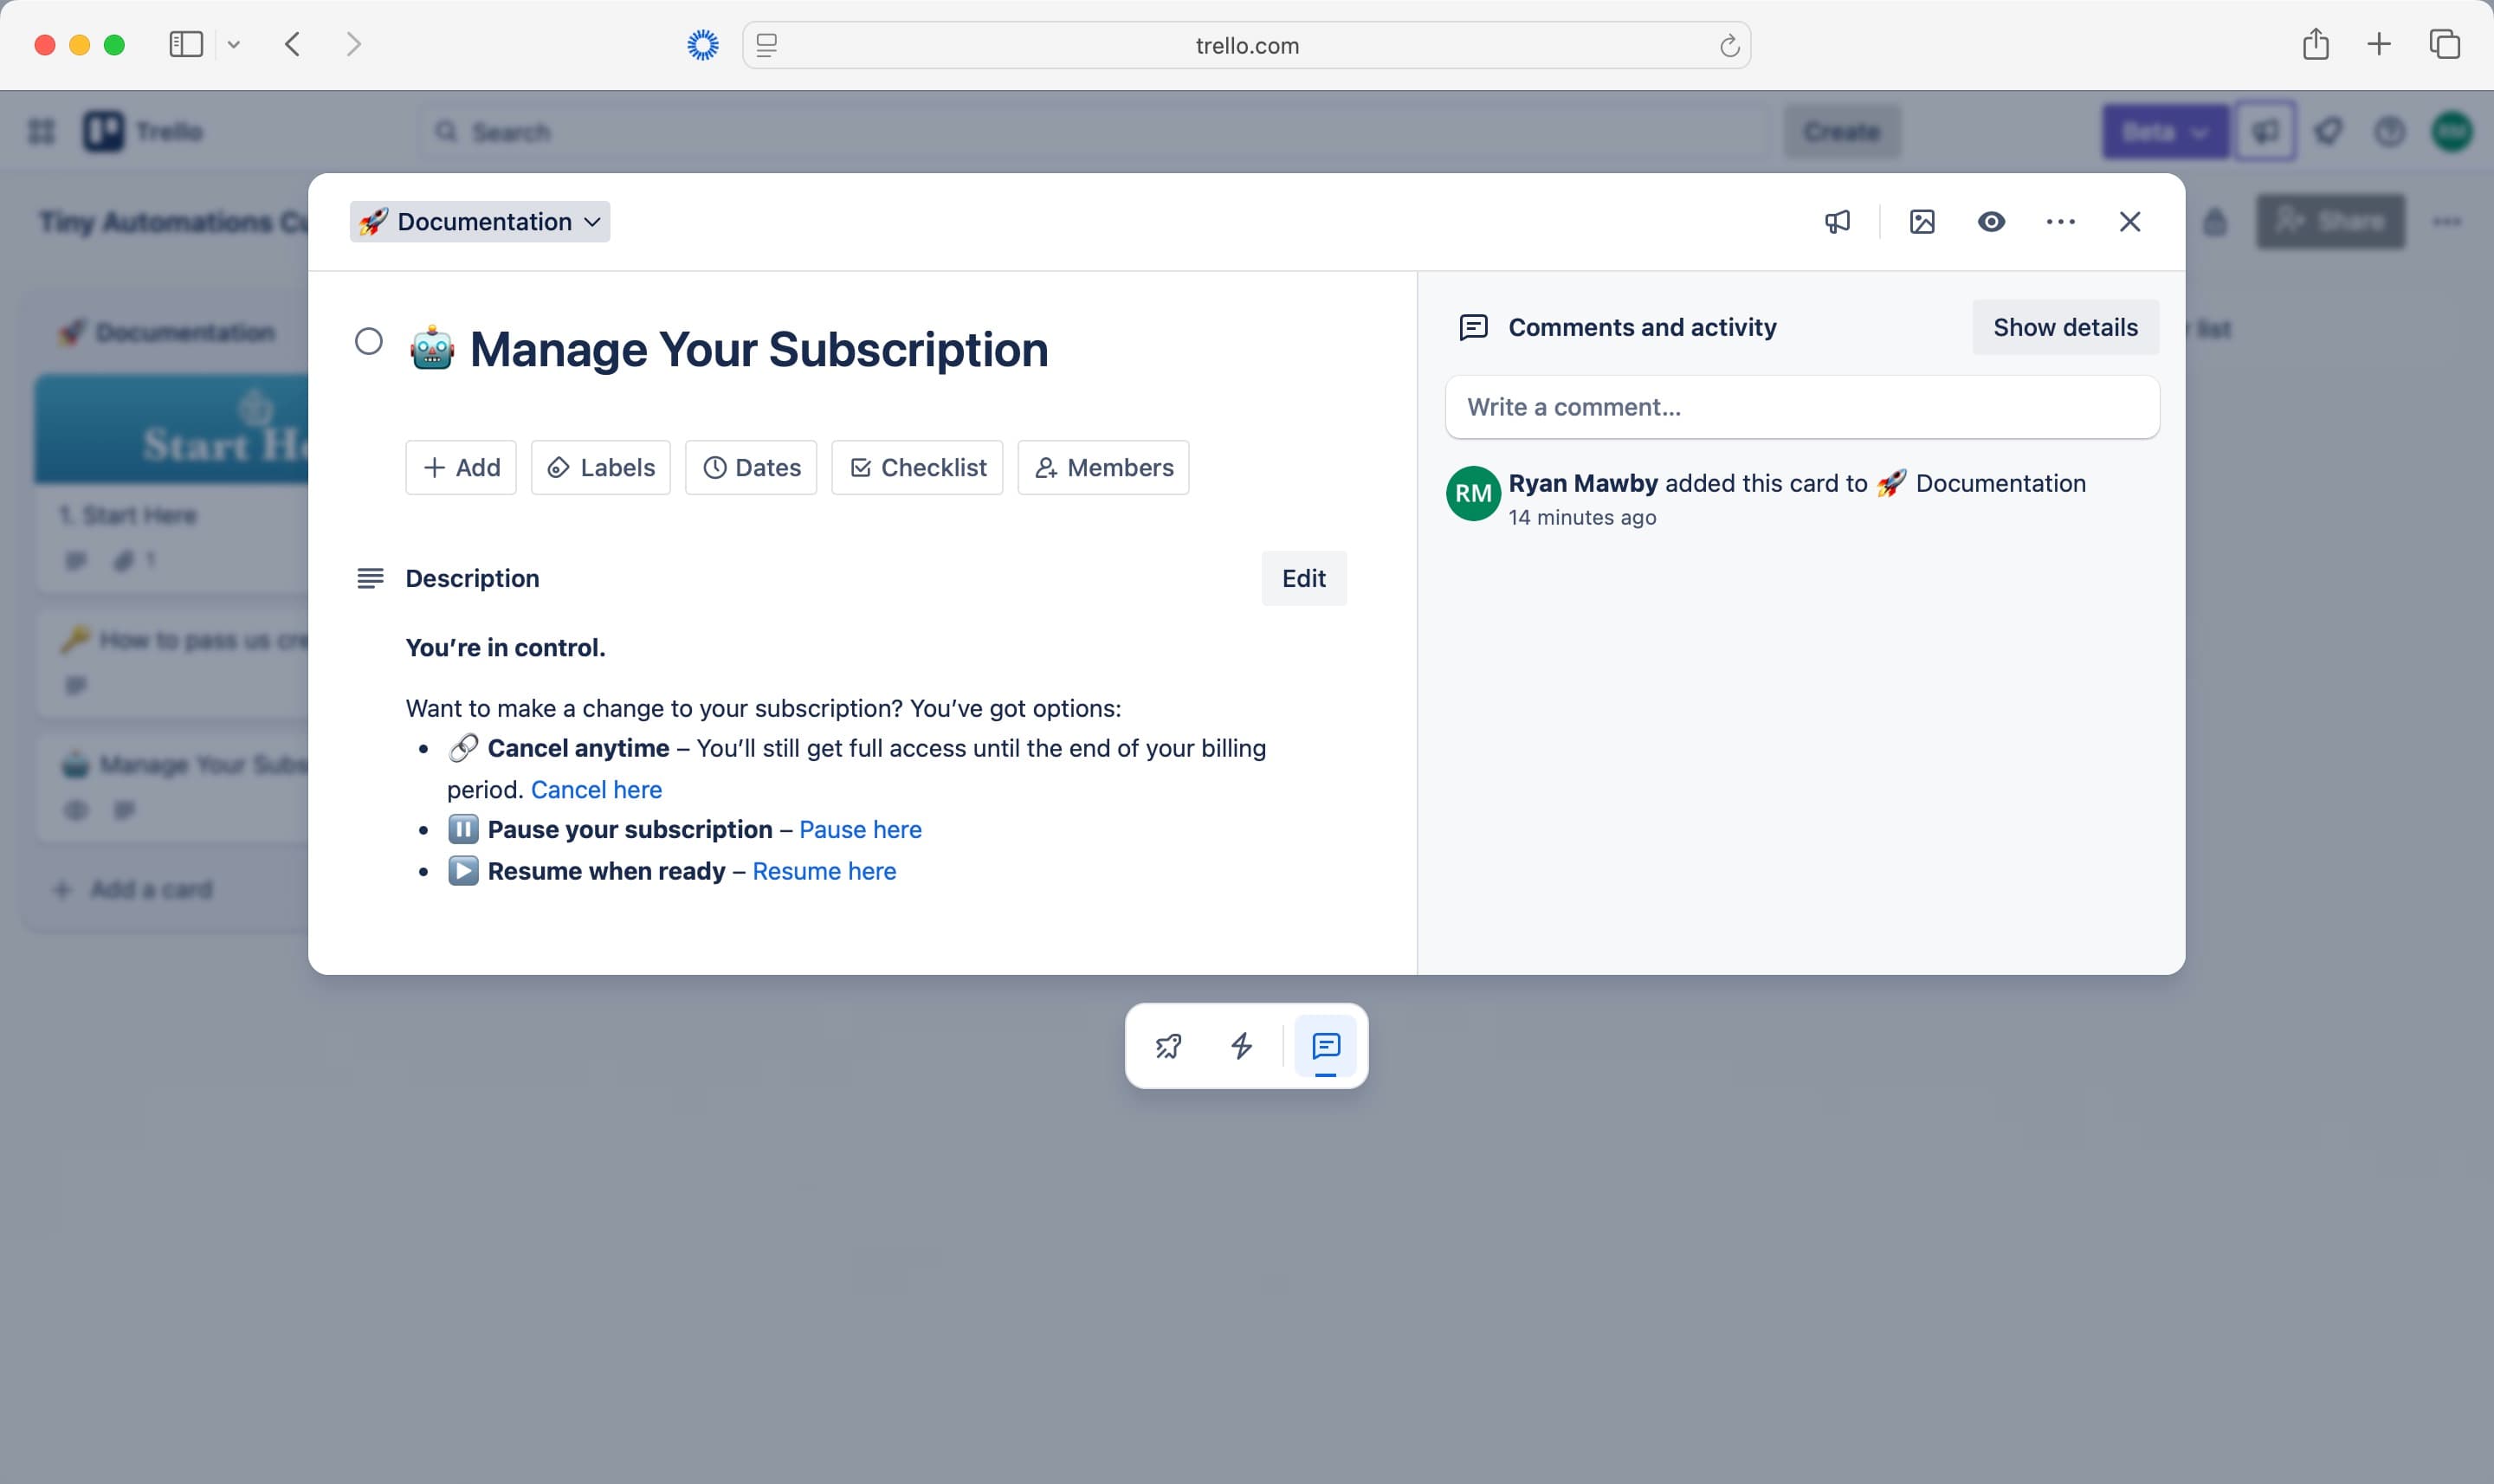Viewport: 2494px width, 1484px height.
Task: Click the lightning bolt automation icon
Action: coord(1241,1046)
